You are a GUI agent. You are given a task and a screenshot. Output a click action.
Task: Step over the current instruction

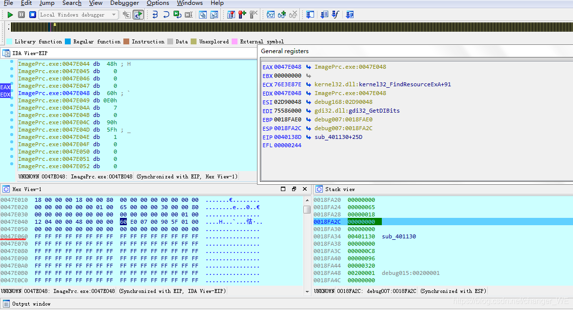point(166,14)
